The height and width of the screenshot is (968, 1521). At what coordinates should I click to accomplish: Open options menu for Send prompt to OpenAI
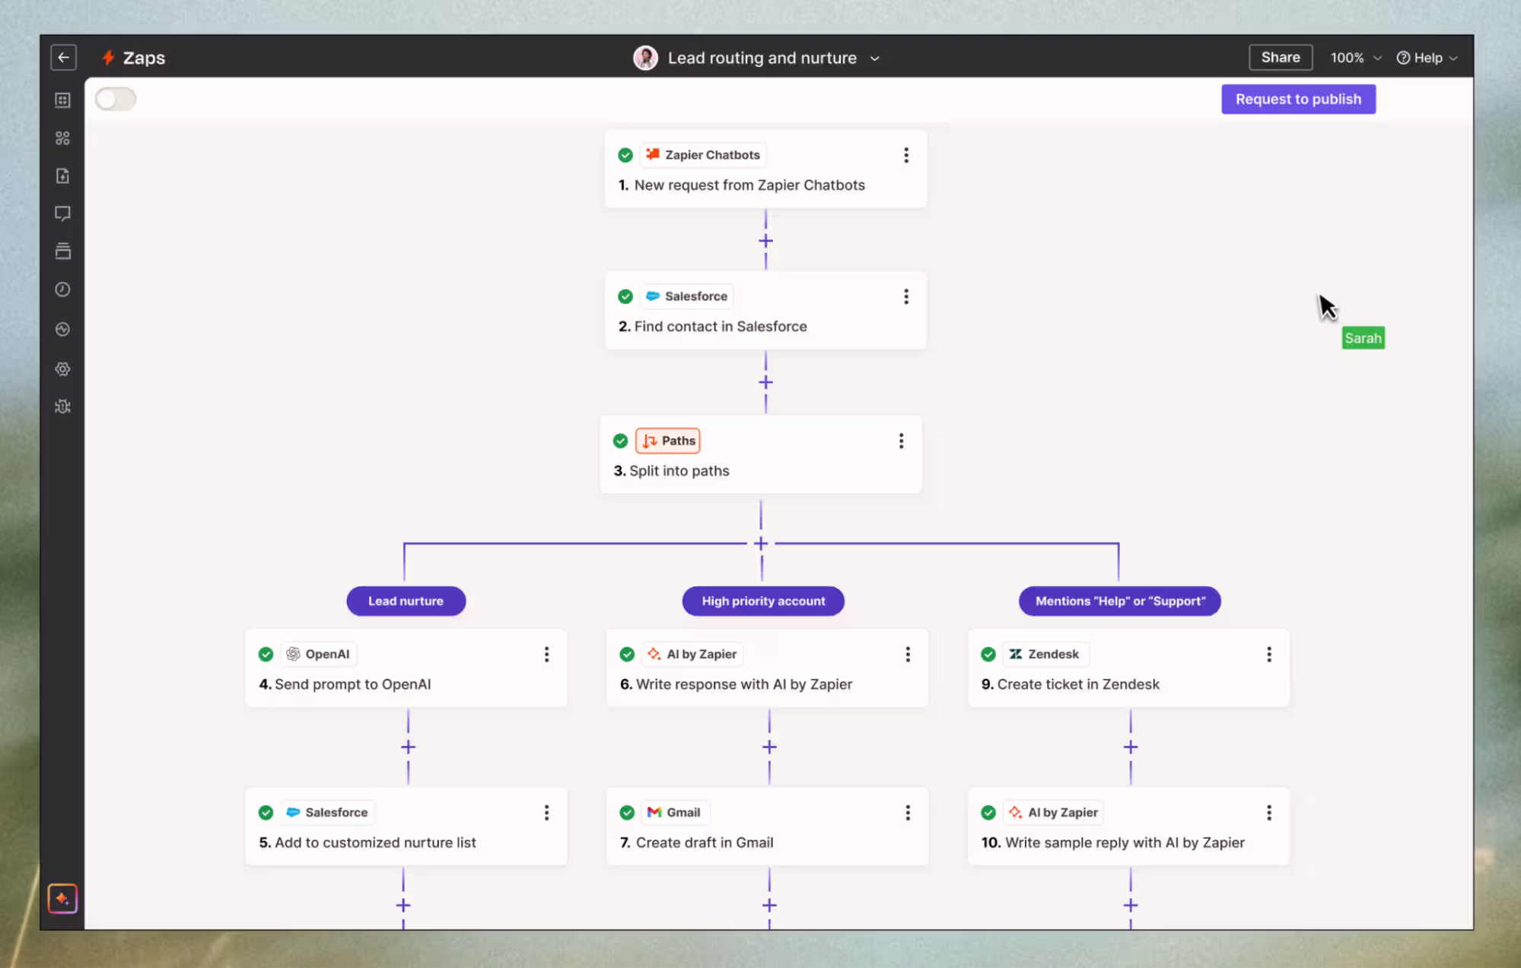pyautogui.click(x=546, y=655)
